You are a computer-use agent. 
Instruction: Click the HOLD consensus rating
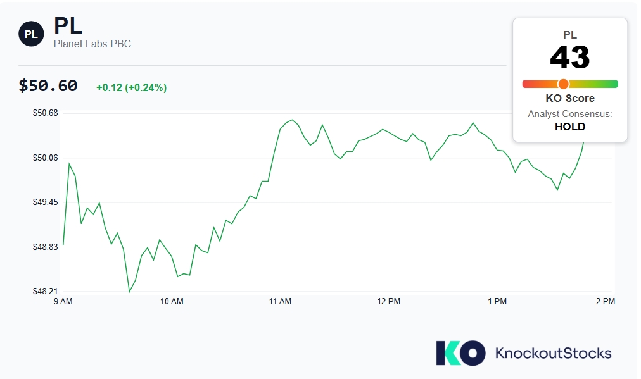[x=570, y=127]
